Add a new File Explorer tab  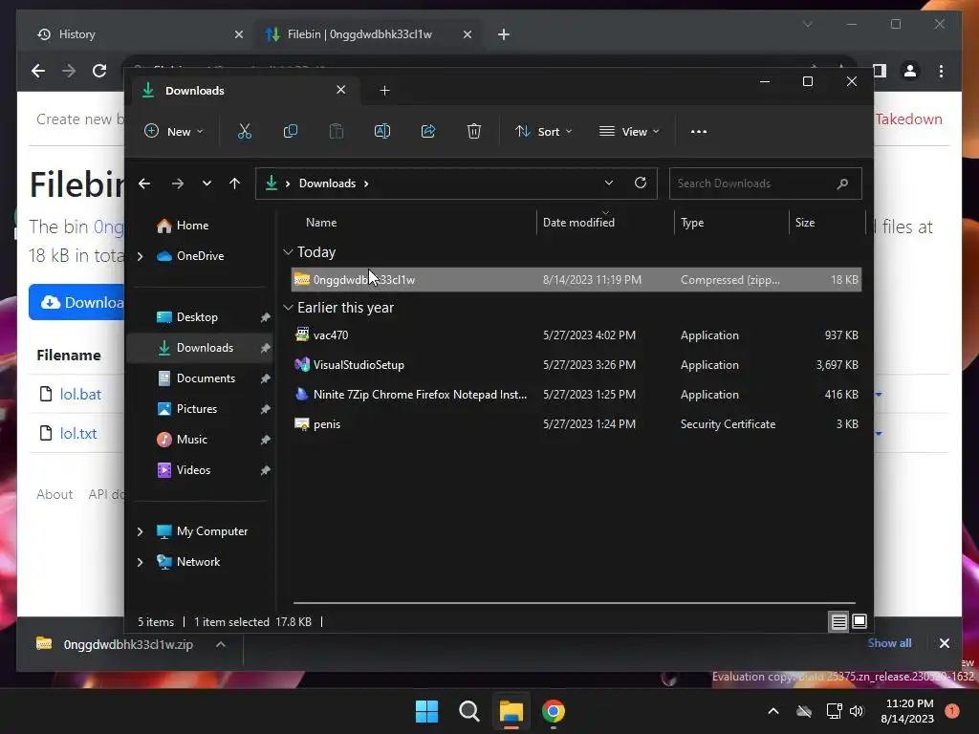(384, 91)
